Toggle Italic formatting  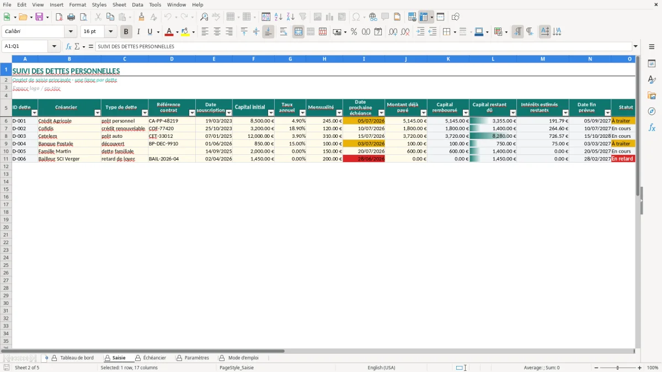[138, 32]
